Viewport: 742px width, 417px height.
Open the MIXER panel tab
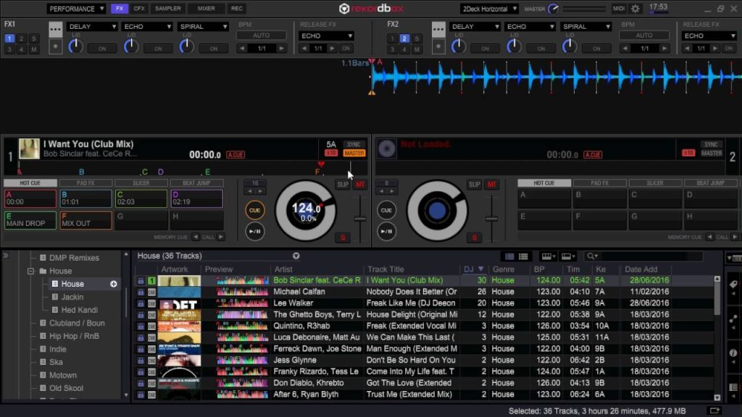(206, 9)
